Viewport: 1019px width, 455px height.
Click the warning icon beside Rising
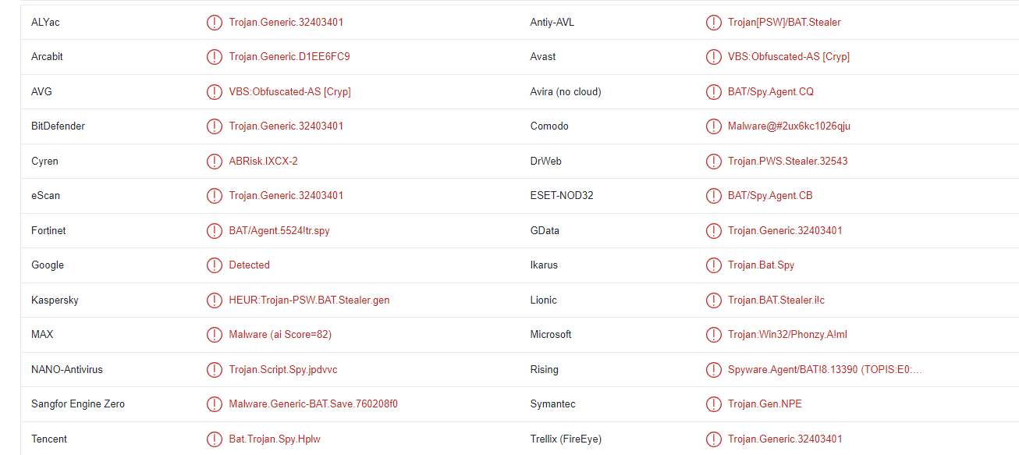(x=714, y=369)
